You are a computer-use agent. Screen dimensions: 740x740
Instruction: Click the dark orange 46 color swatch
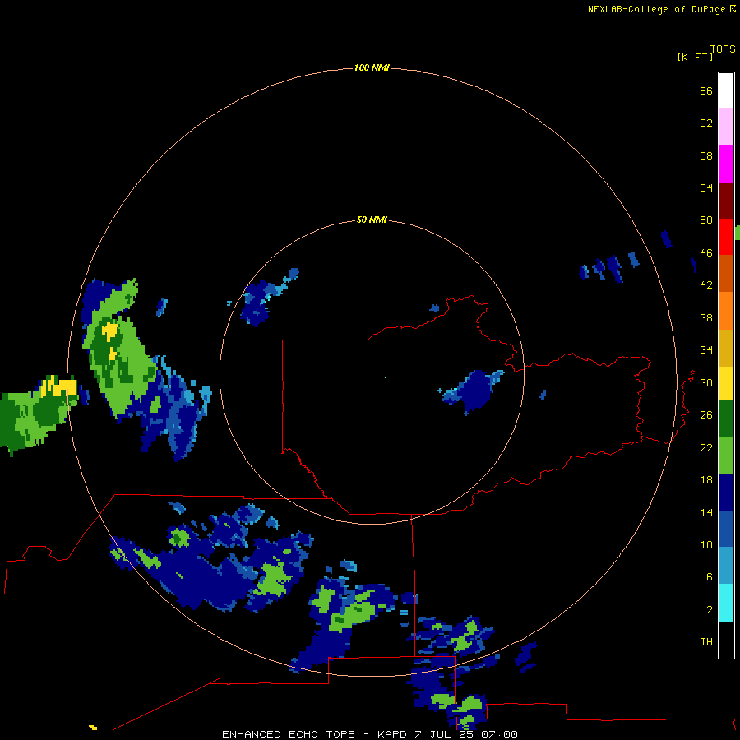point(726,274)
